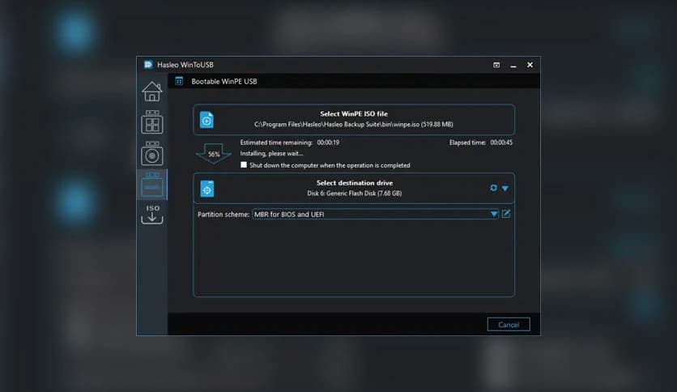Click the Hasleo WinToUSB app logo

(148, 65)
